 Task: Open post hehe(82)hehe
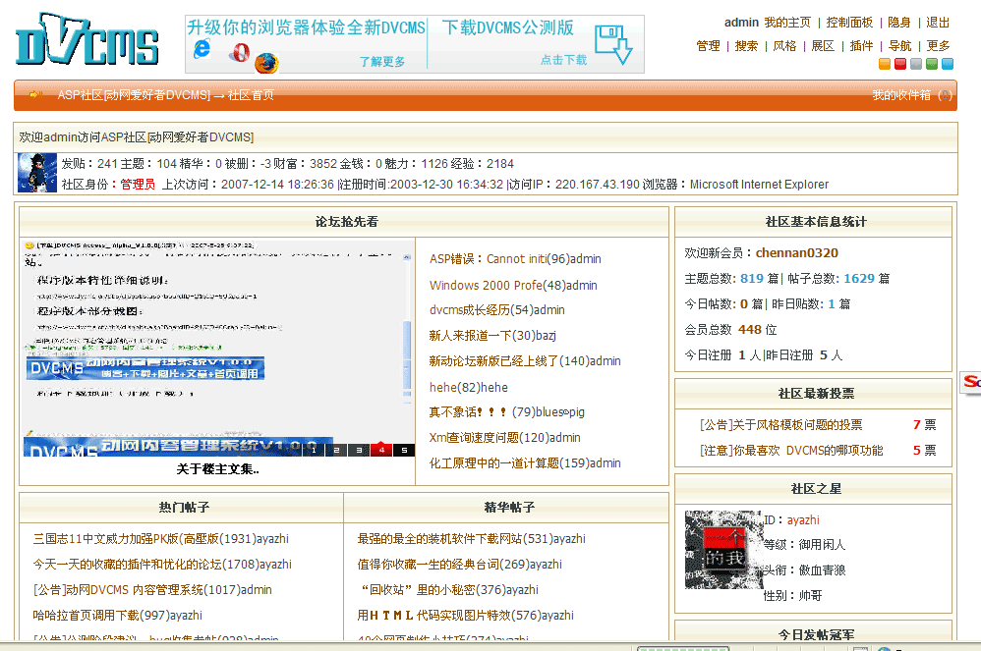469,387
